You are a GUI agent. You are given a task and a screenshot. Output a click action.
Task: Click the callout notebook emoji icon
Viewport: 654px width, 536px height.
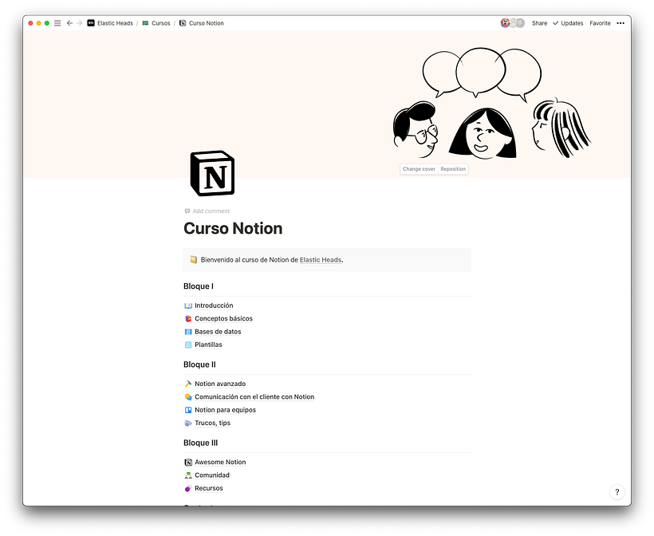click(x=194, y=259)
